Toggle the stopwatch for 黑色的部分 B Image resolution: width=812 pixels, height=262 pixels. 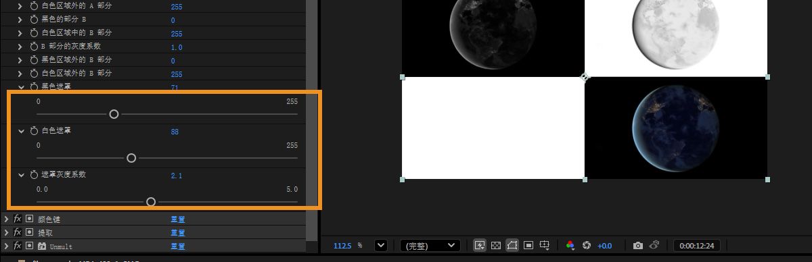click(x=34, y=20)
